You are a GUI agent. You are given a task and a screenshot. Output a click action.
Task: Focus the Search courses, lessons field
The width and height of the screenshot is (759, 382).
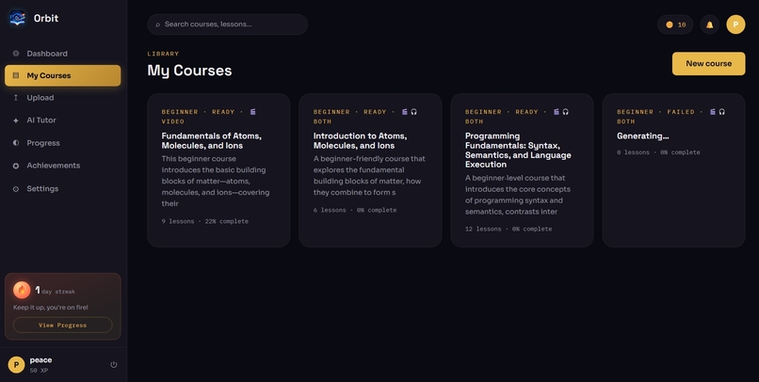(x=228, y=24)
